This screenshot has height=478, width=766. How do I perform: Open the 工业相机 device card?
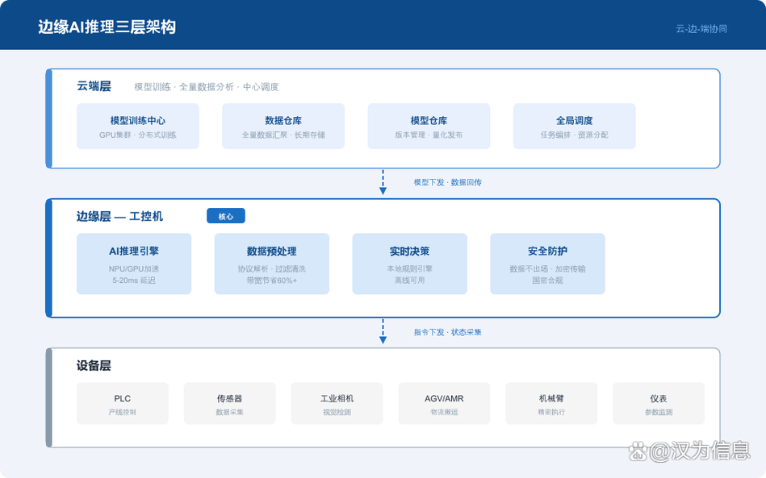tap(337, 403)
